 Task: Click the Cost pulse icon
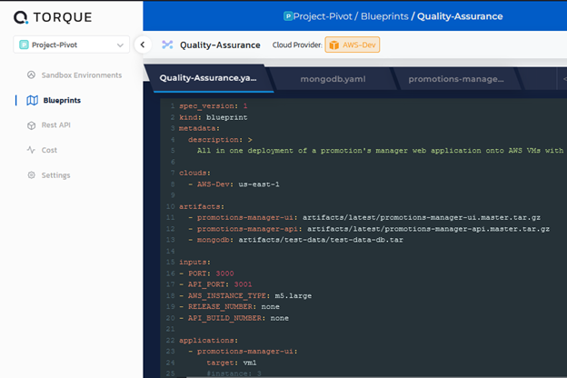coord(32,150)
